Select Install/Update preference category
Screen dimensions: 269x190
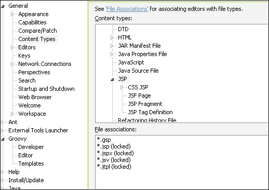coord(26,180)
